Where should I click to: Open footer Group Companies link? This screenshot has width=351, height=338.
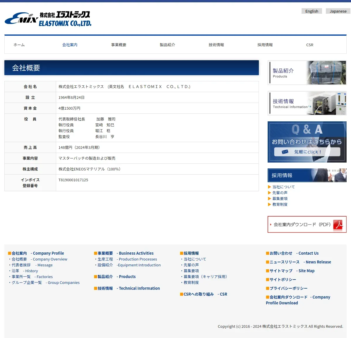pos(46,282)
